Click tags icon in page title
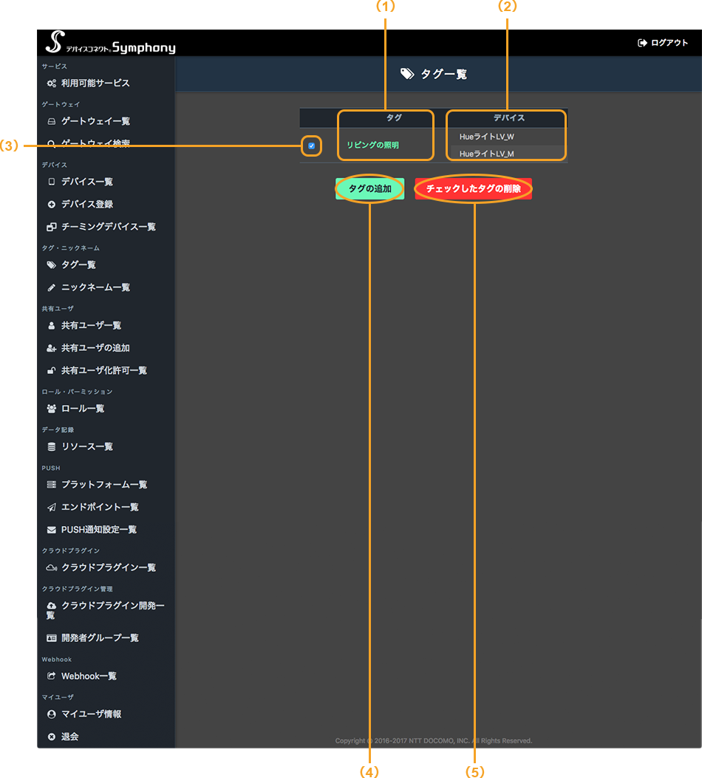 [x=407, y=74]
